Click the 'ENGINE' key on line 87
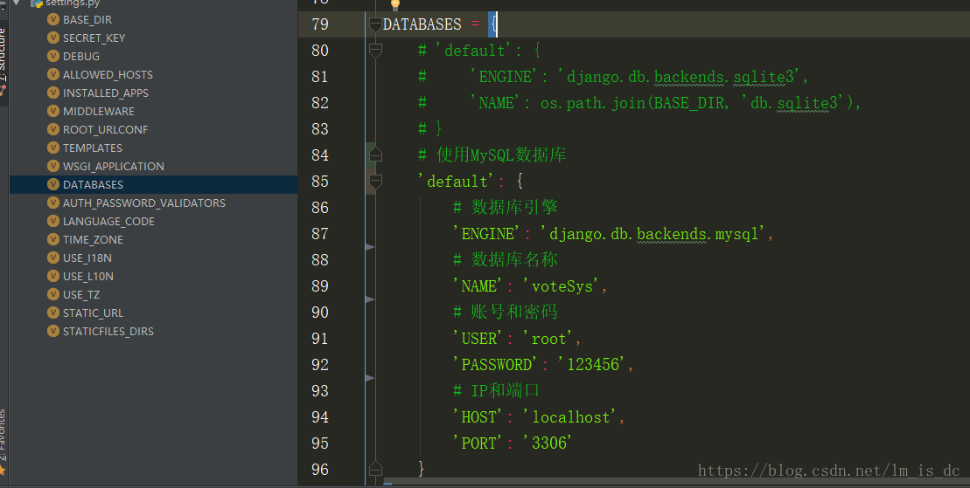Image resolution: width=970 pixels, height=488 pixels. click(x=487, y=234)
